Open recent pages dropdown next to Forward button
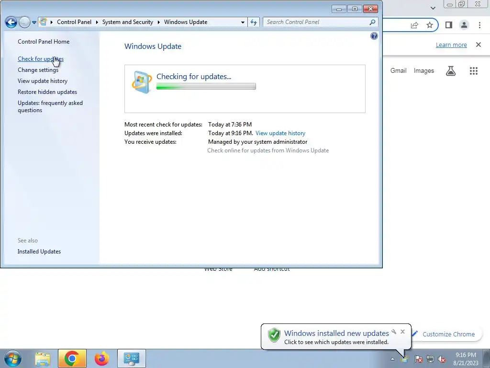This screenshot has width=490, height=368. coord(34,23)
